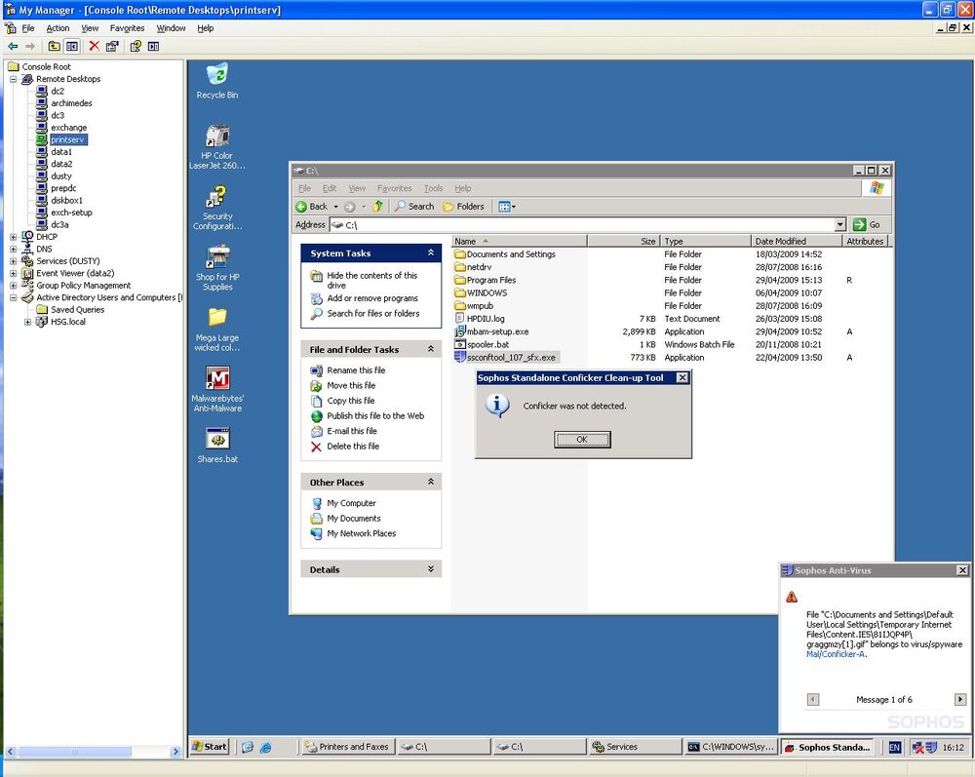975x777 pixels.
Task: Click Search in Explorer toolbar
Action: [x=414, y=207]
